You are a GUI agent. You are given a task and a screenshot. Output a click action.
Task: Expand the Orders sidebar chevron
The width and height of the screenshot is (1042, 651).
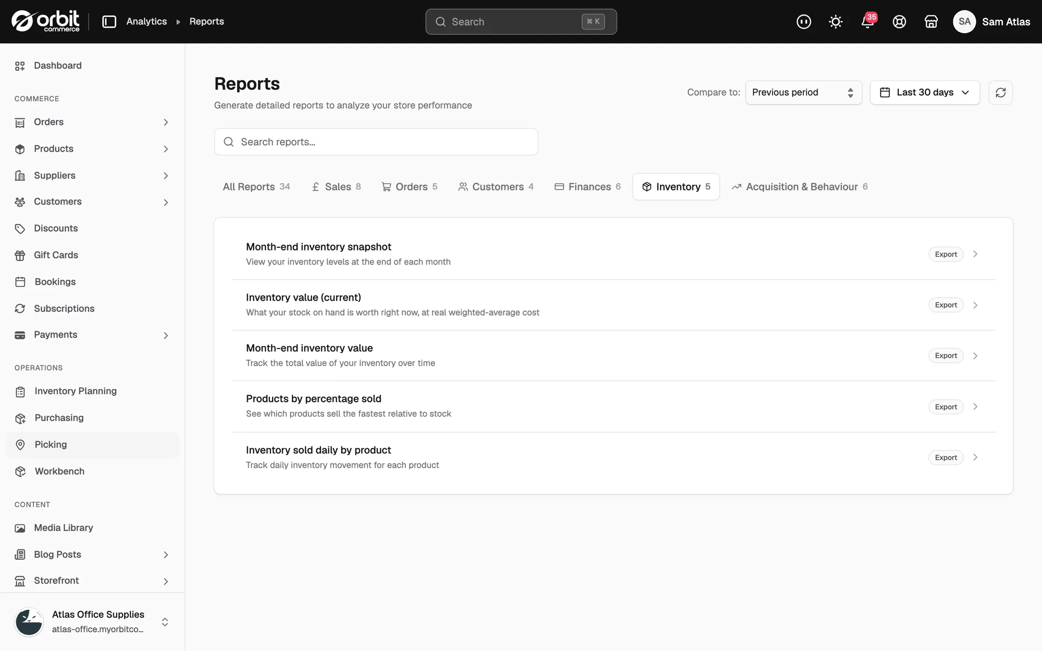pos(166,122)
